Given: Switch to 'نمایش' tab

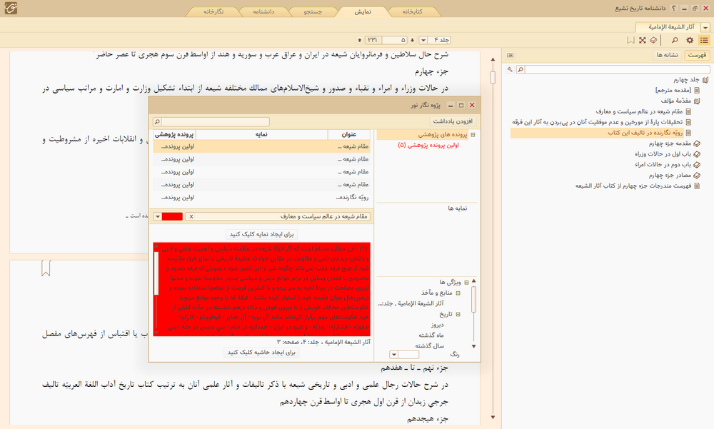Looking at the screenshot, I should pyautogui.click(x=363, y=12).
